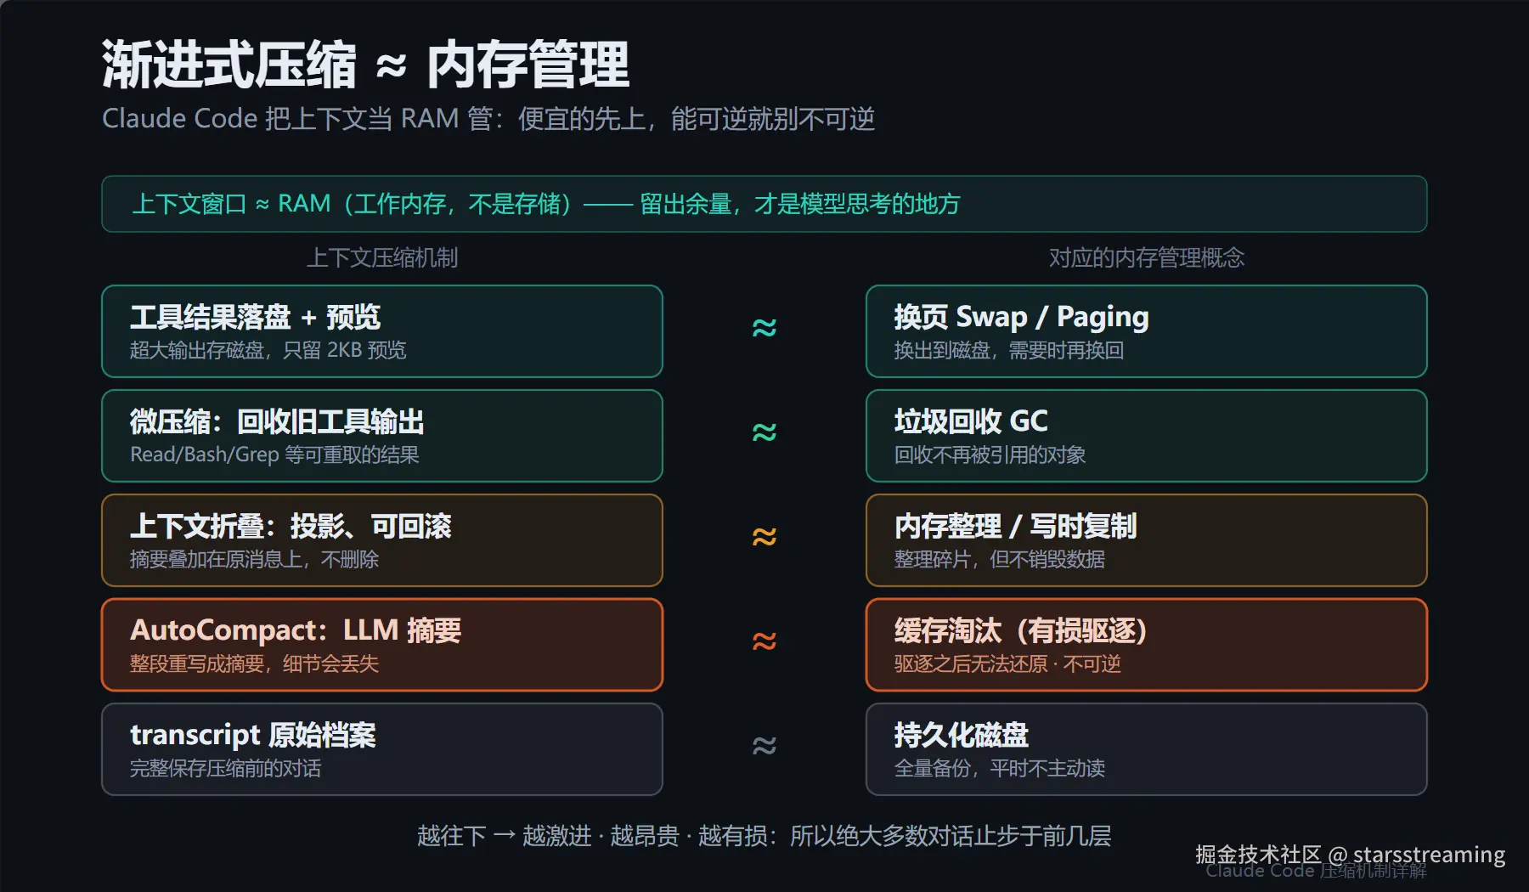
Task: Click the 对应的内存管理概念 column header
Action: (1147, 257)
